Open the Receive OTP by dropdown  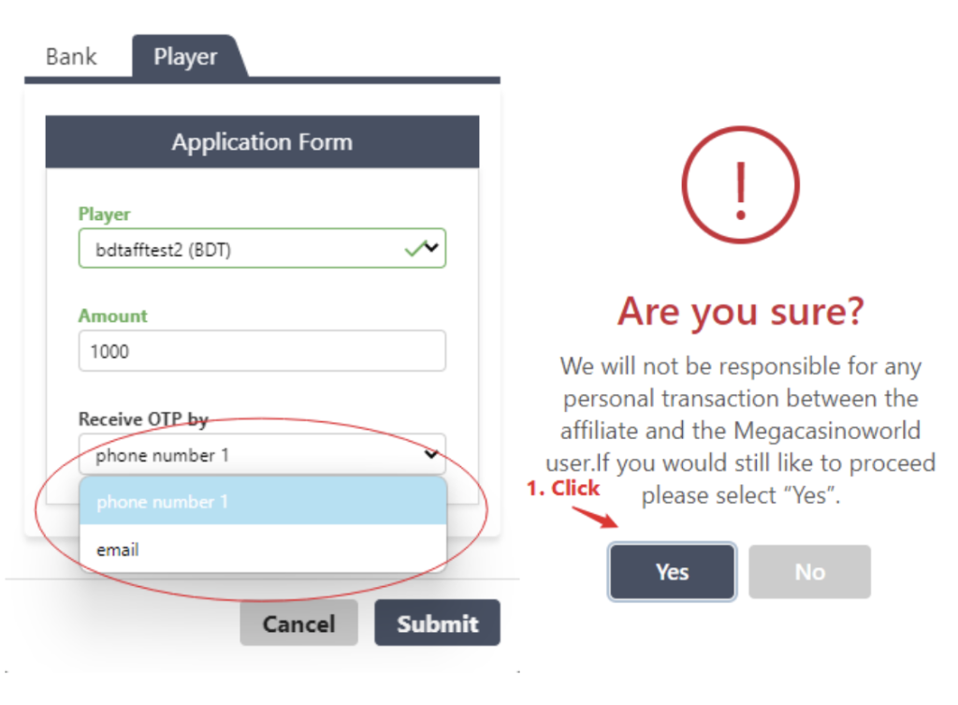coord(262,455)
